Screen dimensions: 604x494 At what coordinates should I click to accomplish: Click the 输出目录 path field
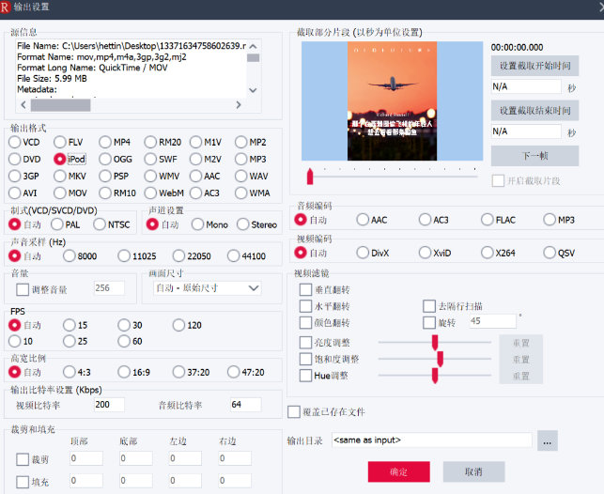(432, 440)
